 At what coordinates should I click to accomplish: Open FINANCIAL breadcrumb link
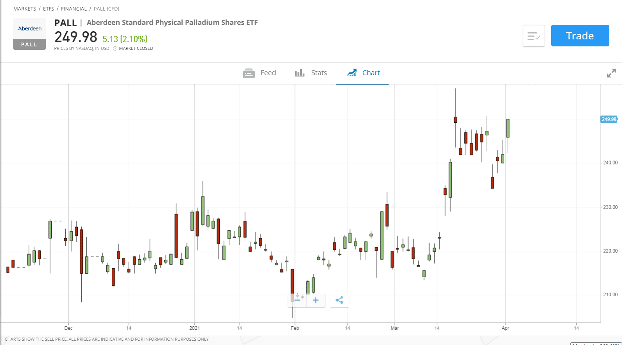point(74,9)
